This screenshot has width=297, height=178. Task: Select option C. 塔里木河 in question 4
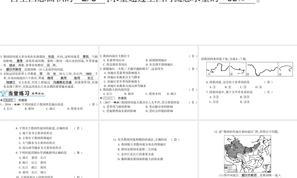tap(153, 94)
